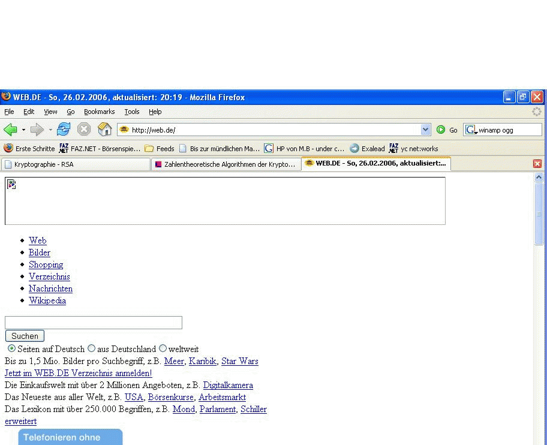Select the weltweit radio button
The height and width of the screenshot is (445, 547).
(x=163, y=348)
